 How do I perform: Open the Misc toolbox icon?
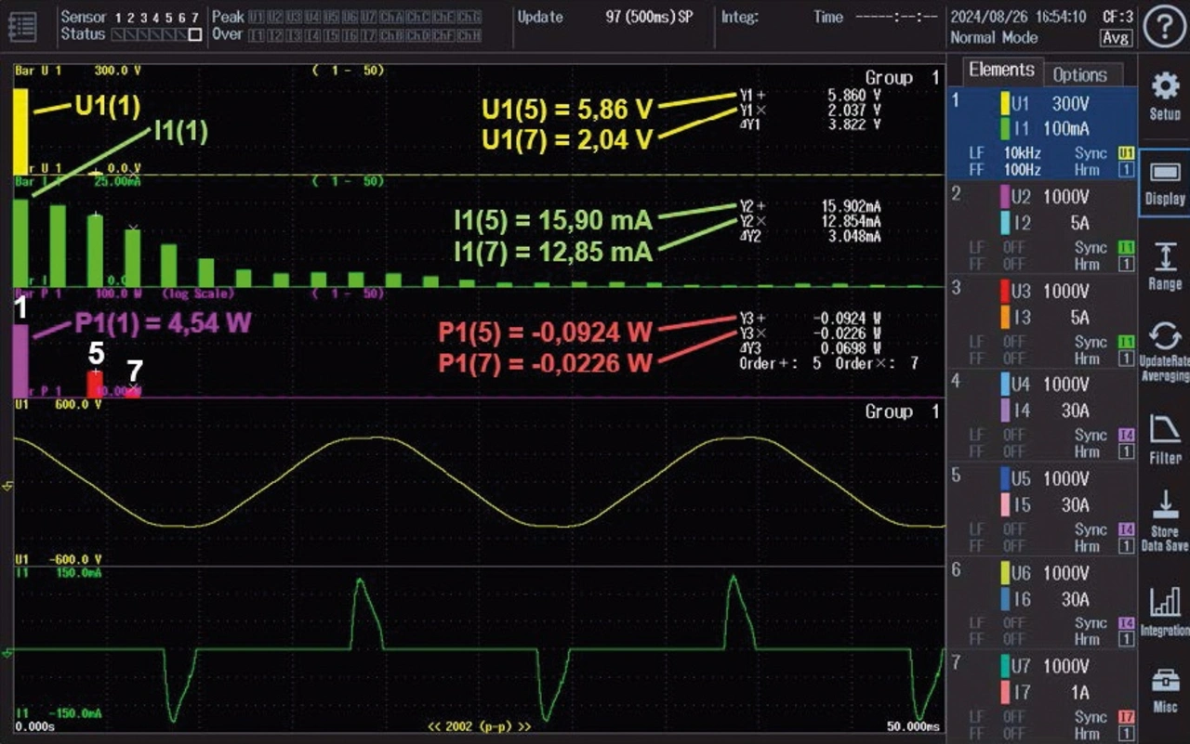[1164, 691]
